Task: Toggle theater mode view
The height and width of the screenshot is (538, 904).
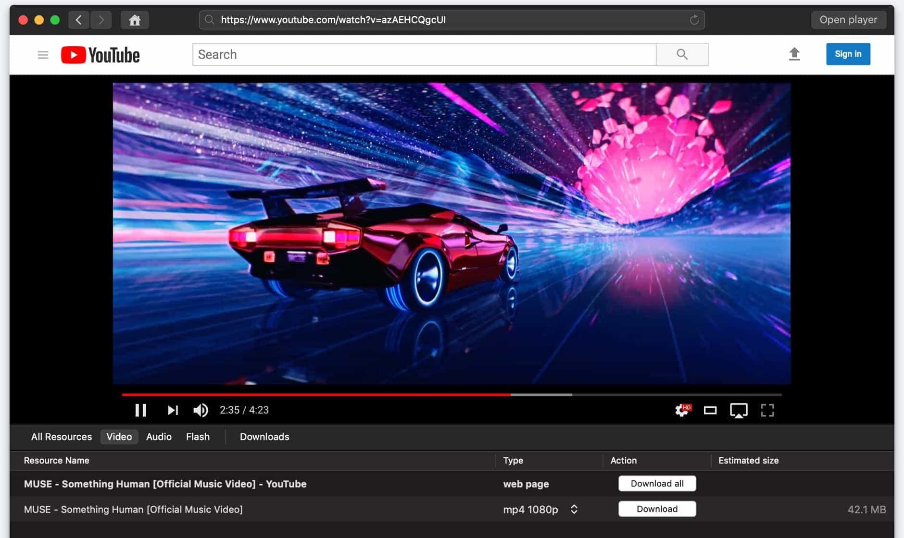Action: coord(710,410)
